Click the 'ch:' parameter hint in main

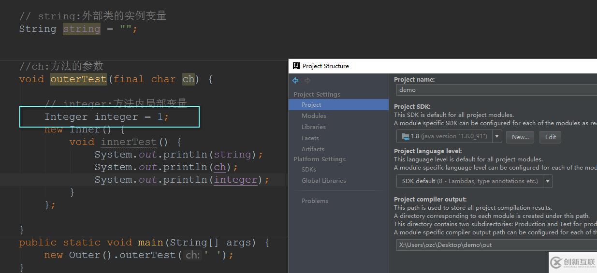192,255
